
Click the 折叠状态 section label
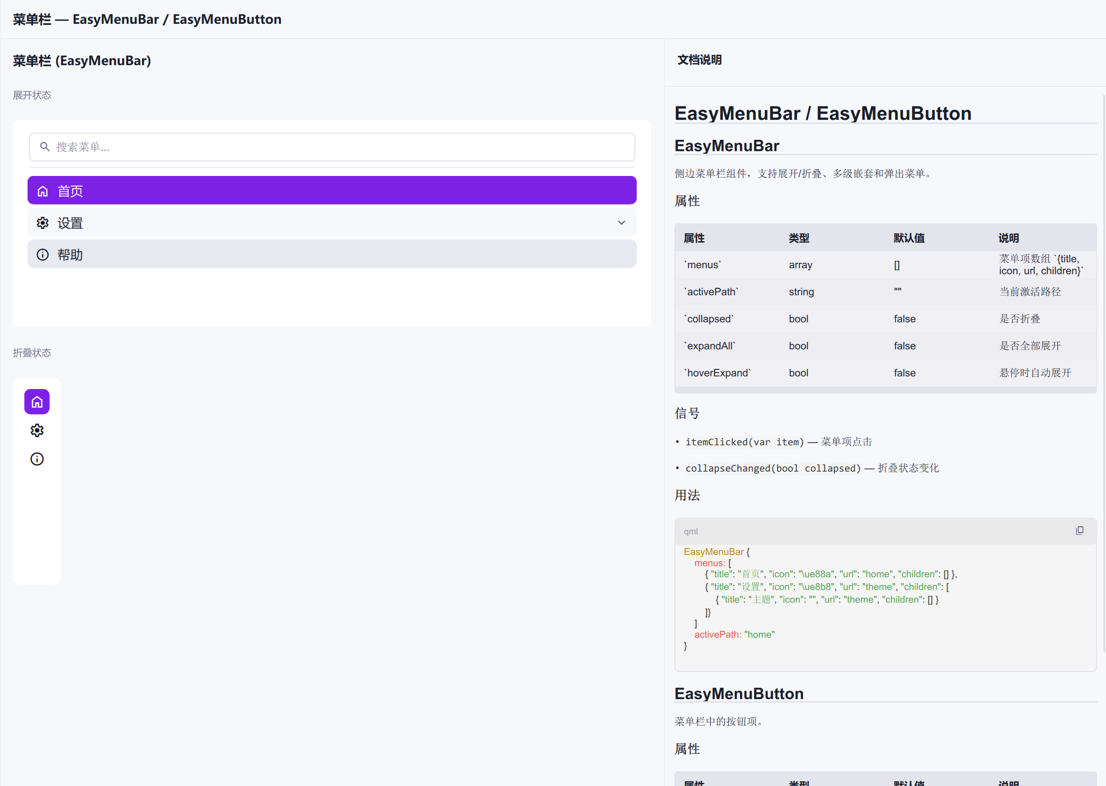pos(32,353)
